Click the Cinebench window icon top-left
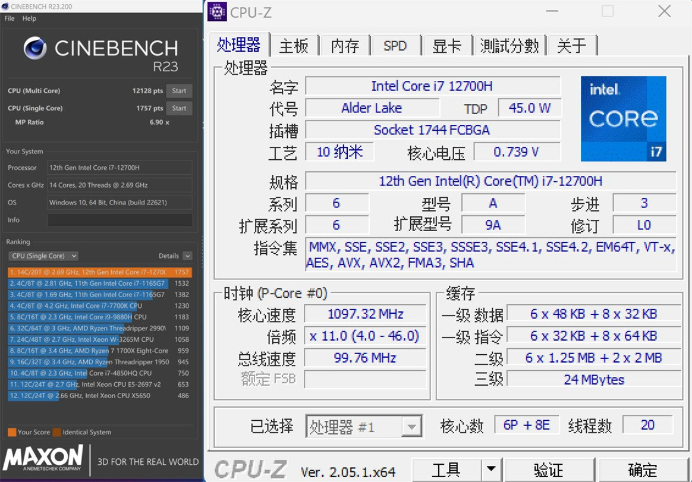The image size is (692, 482). coord(5,6)
